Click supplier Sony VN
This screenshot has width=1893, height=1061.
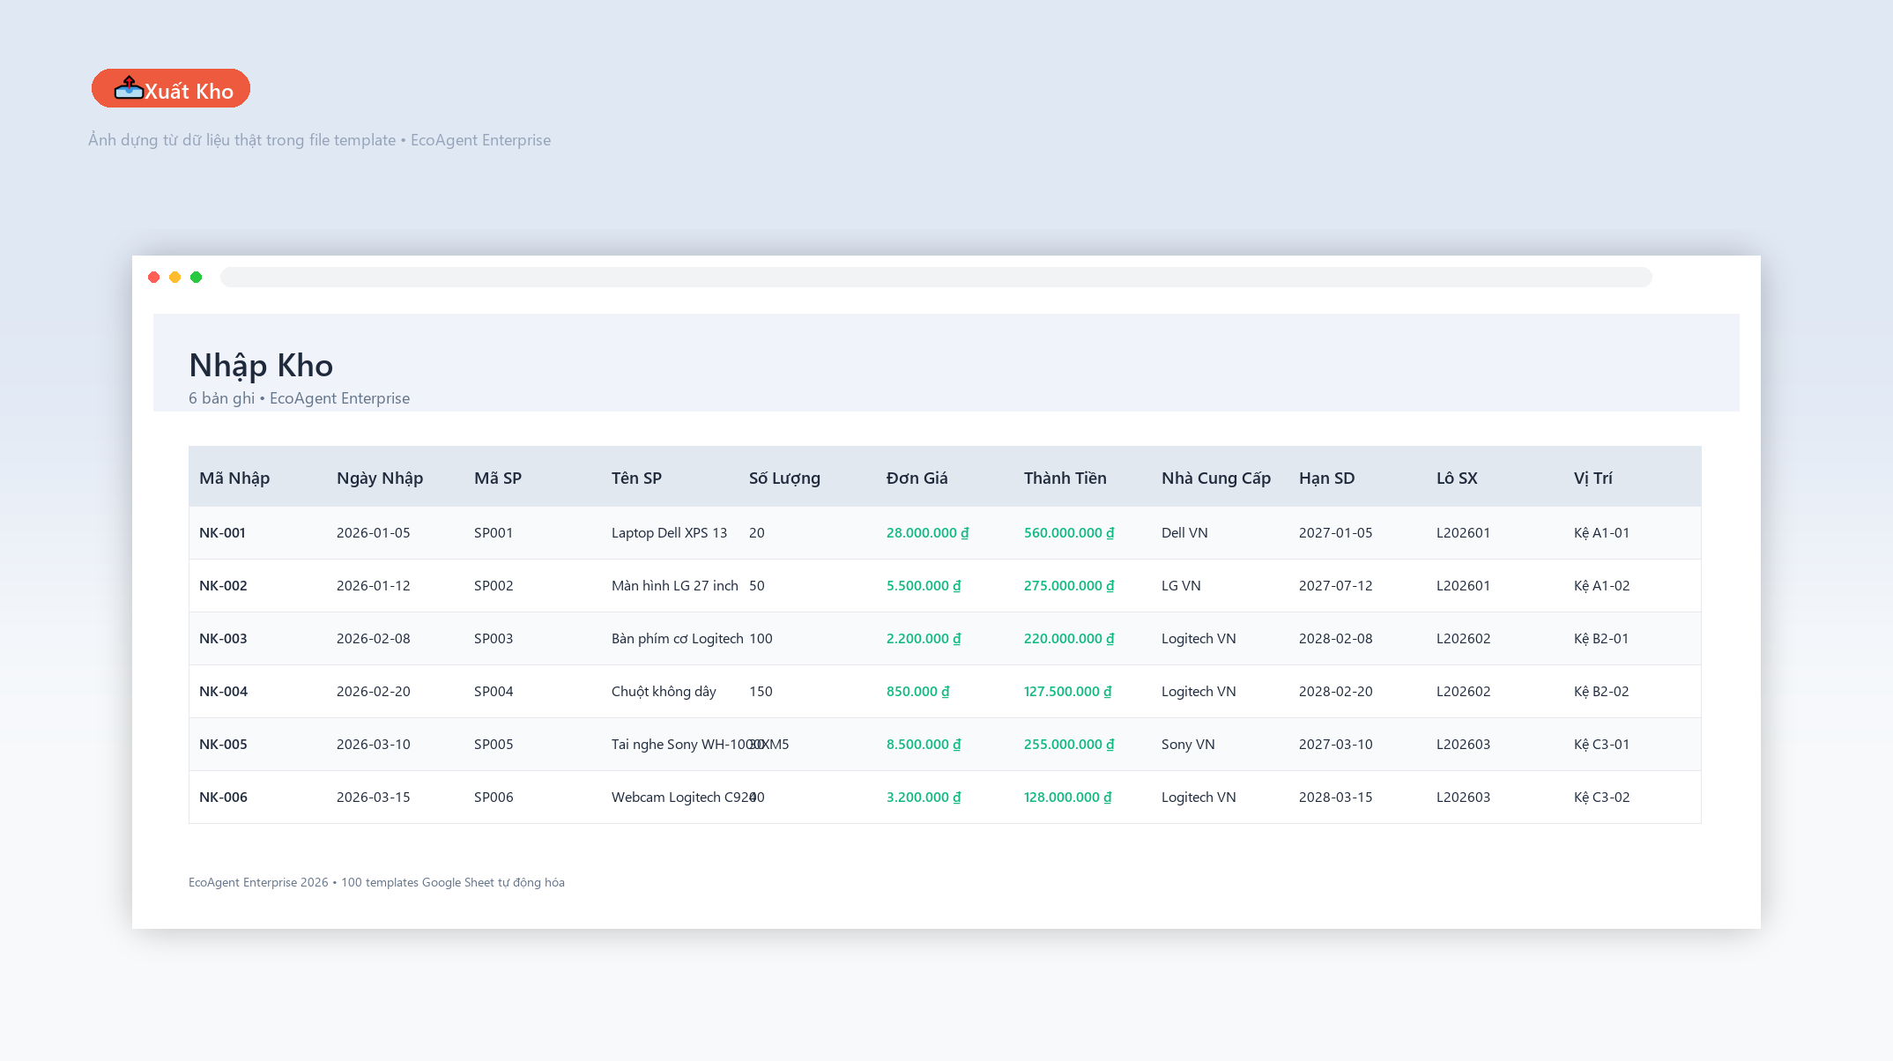pyautogui.click(x=1188, y=744)
